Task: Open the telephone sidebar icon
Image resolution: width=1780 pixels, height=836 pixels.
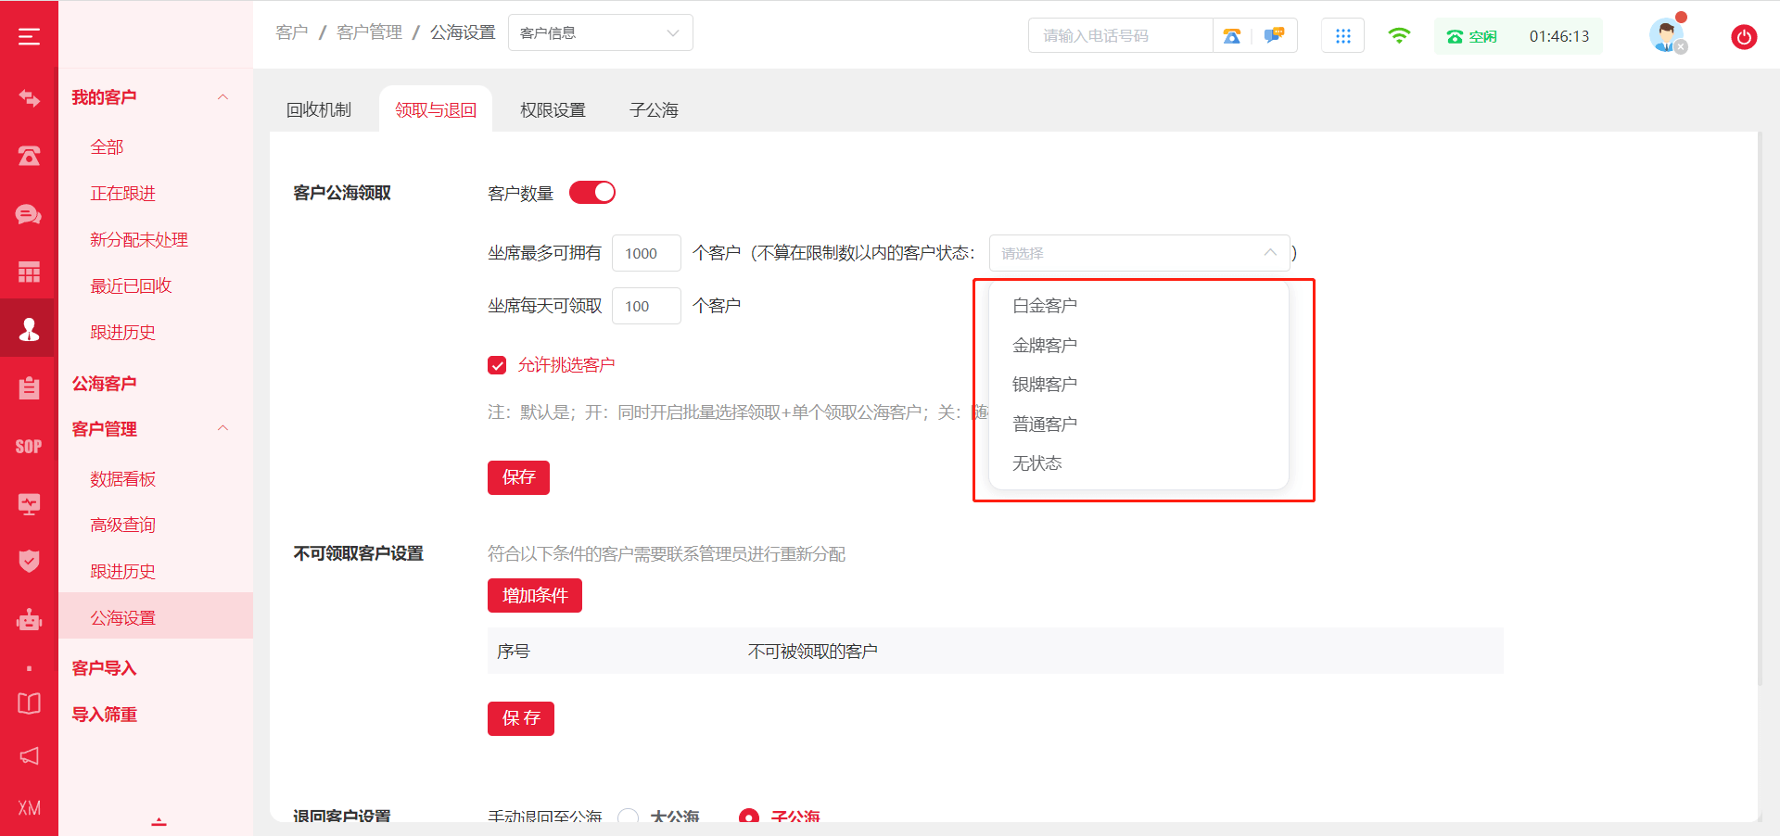Action: tap(29, 156)
